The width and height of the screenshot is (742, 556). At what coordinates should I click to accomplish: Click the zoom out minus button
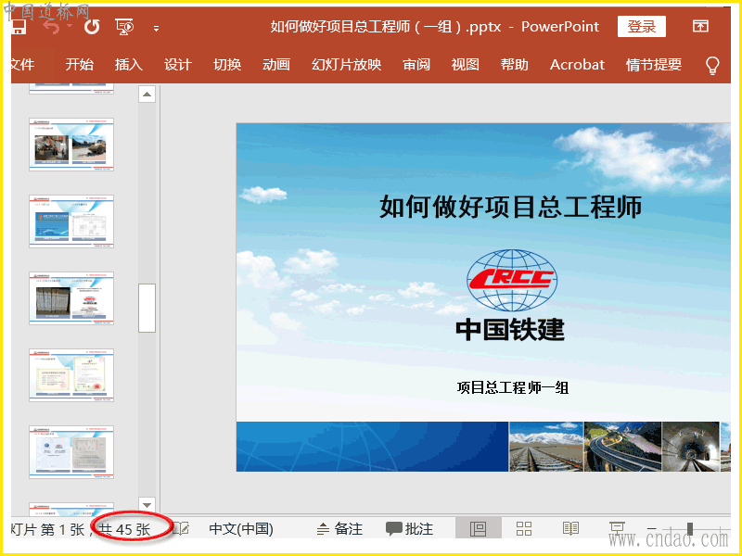pyautogui.click(x=652, y=528)
